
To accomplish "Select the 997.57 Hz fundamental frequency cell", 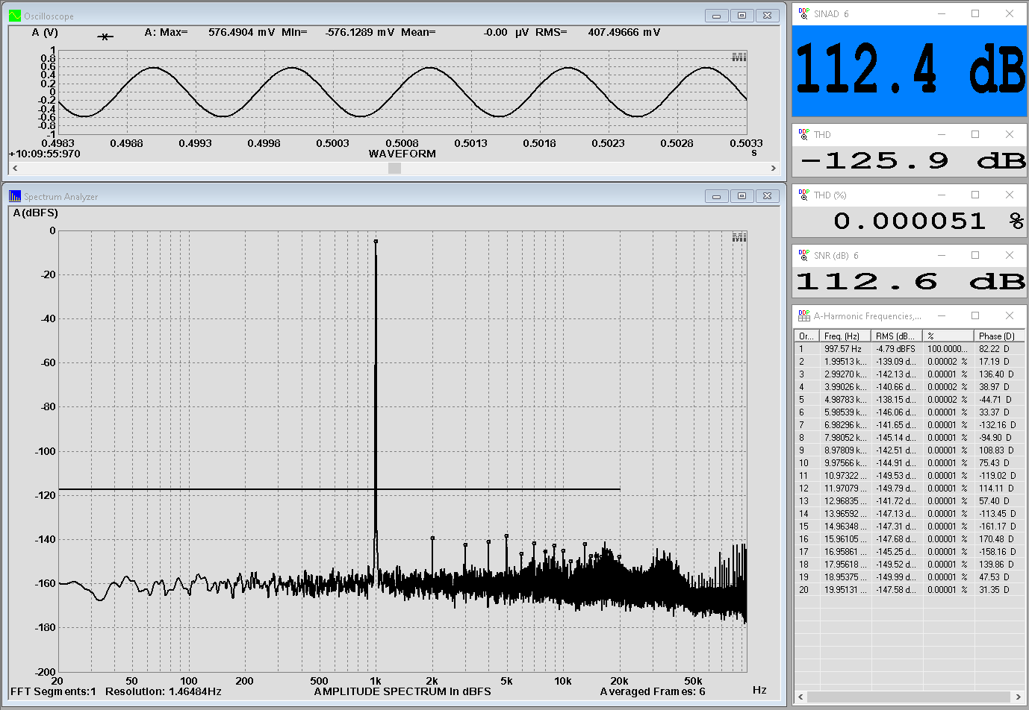I will point(845,349).
